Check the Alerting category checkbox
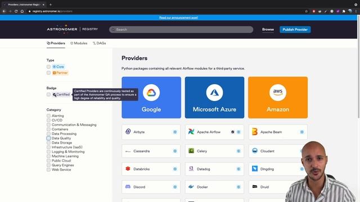Image resolution: width=360 pixels, height=202 pixels. coord(48,116)
